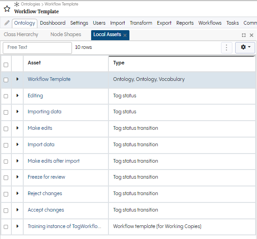The height and width of the screenshot is (239, 257).
Task: Check the Editing row checkbox
Action: pyautogui.click(x=6, y=96)
